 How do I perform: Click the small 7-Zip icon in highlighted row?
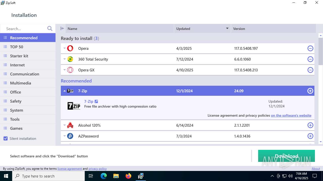(70, 91)
